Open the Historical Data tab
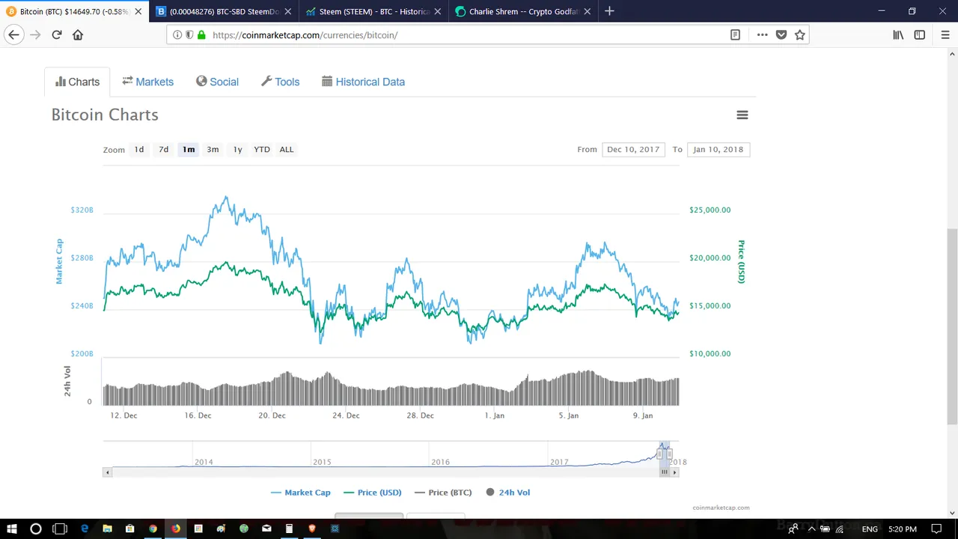The width and height of the screenshot is (958, 539). coord(364,82)
